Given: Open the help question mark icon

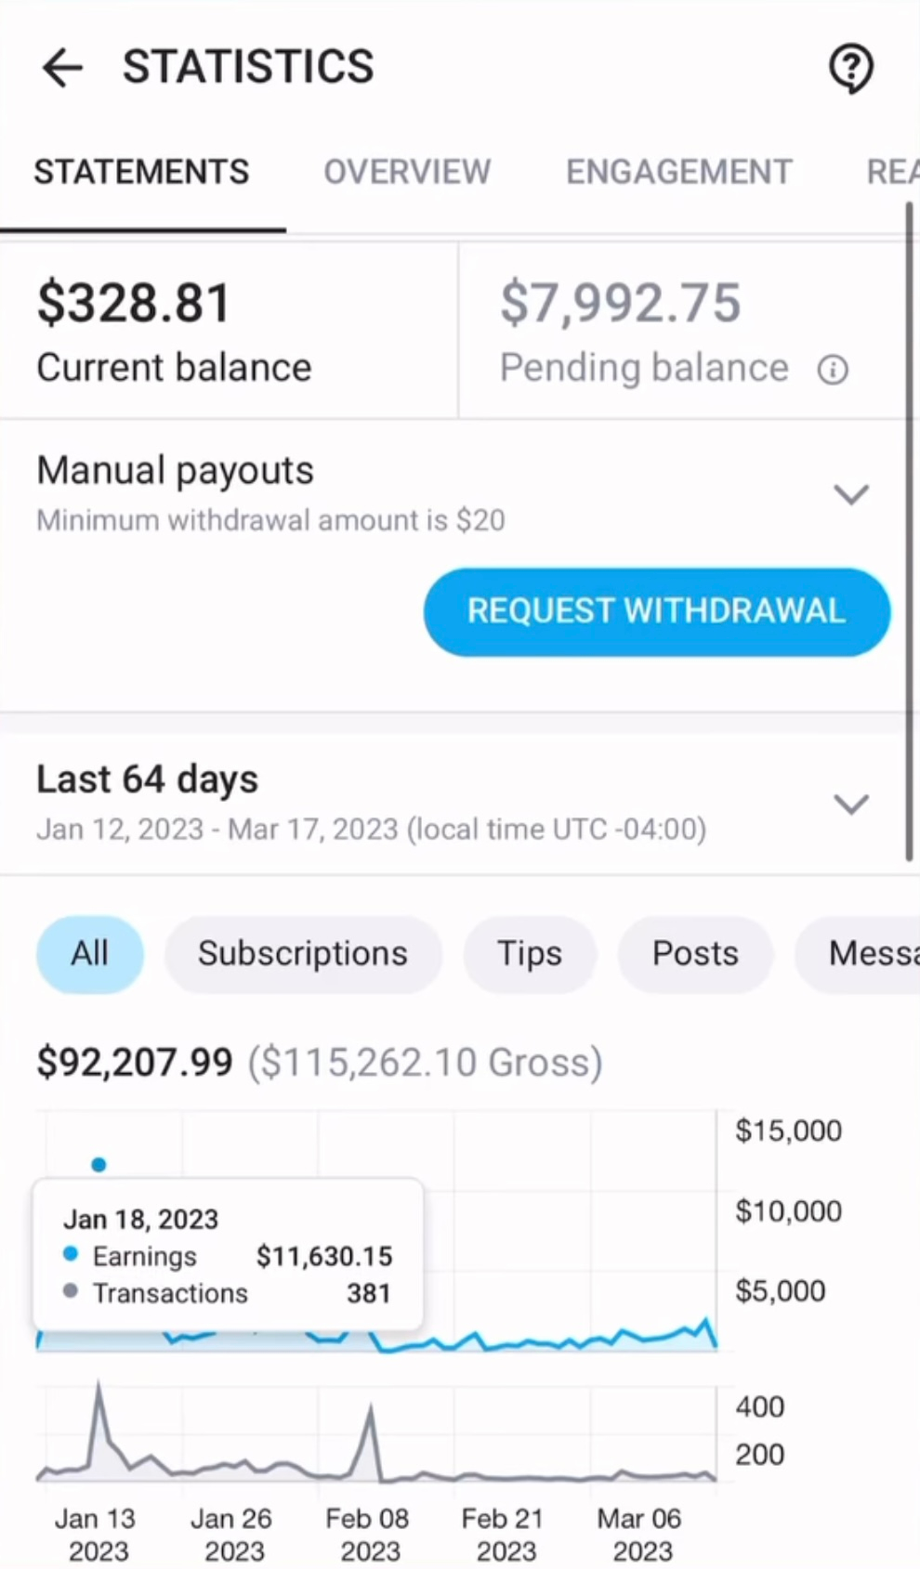Looking at the screenshot, I should click(x=850, y=68).
